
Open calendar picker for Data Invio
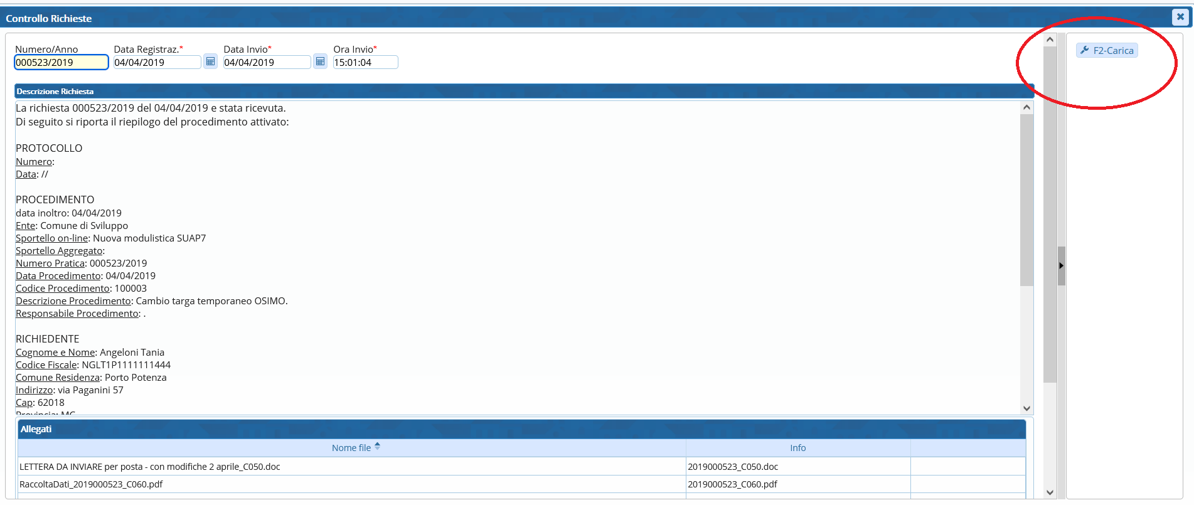[x=320, y=61]
